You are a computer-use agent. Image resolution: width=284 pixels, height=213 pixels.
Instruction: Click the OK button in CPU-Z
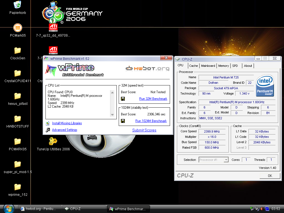[270, 176]
